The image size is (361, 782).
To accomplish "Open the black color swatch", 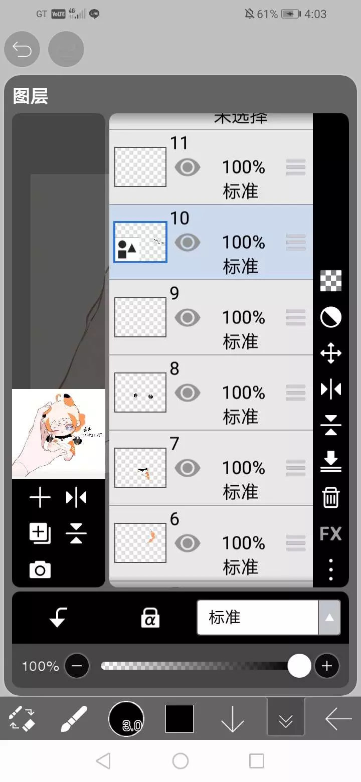I will click(179, 719).
